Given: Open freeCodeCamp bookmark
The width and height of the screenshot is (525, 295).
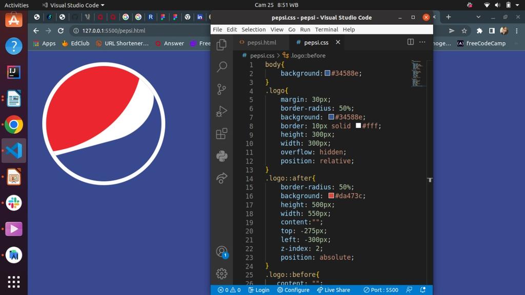Looking at the screenshot, I should point(481,43).
